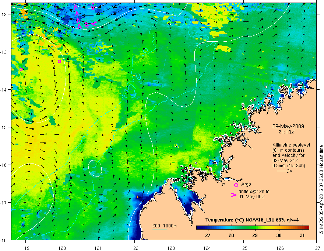
Task: Click the color bar label '27'
Action: coord(208,235)
